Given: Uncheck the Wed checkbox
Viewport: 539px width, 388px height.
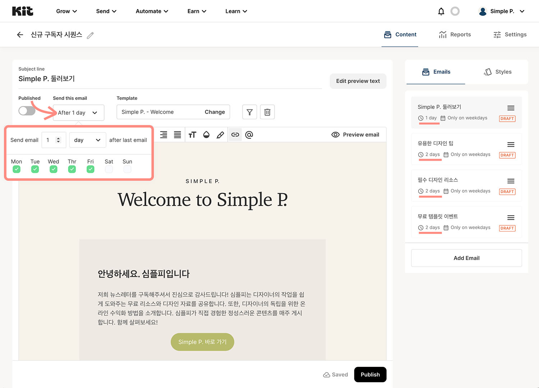Looking at the screenshot, I should (54, 169).
